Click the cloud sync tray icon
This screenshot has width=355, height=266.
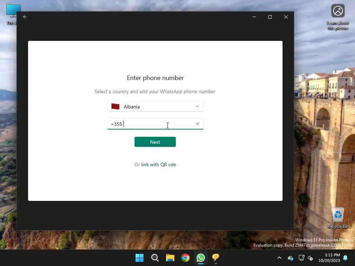coord(291,258)
